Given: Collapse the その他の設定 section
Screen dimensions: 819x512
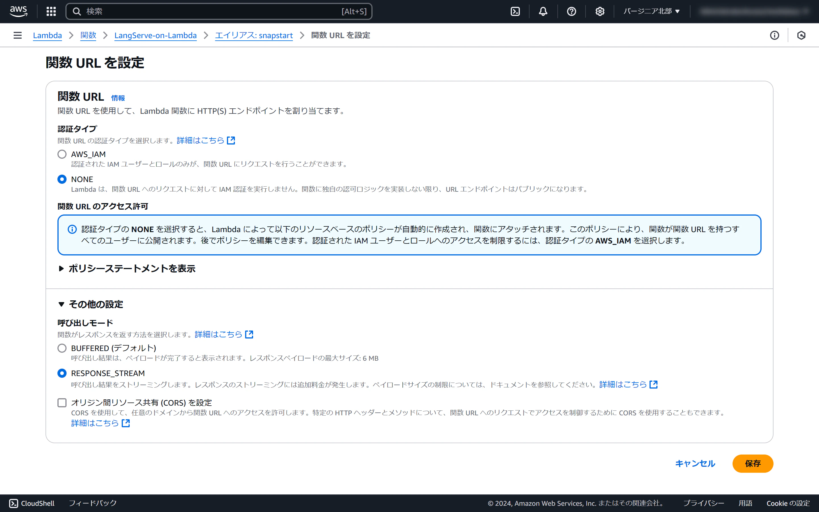Looking at the screenshot, I should tap(91, 304).
